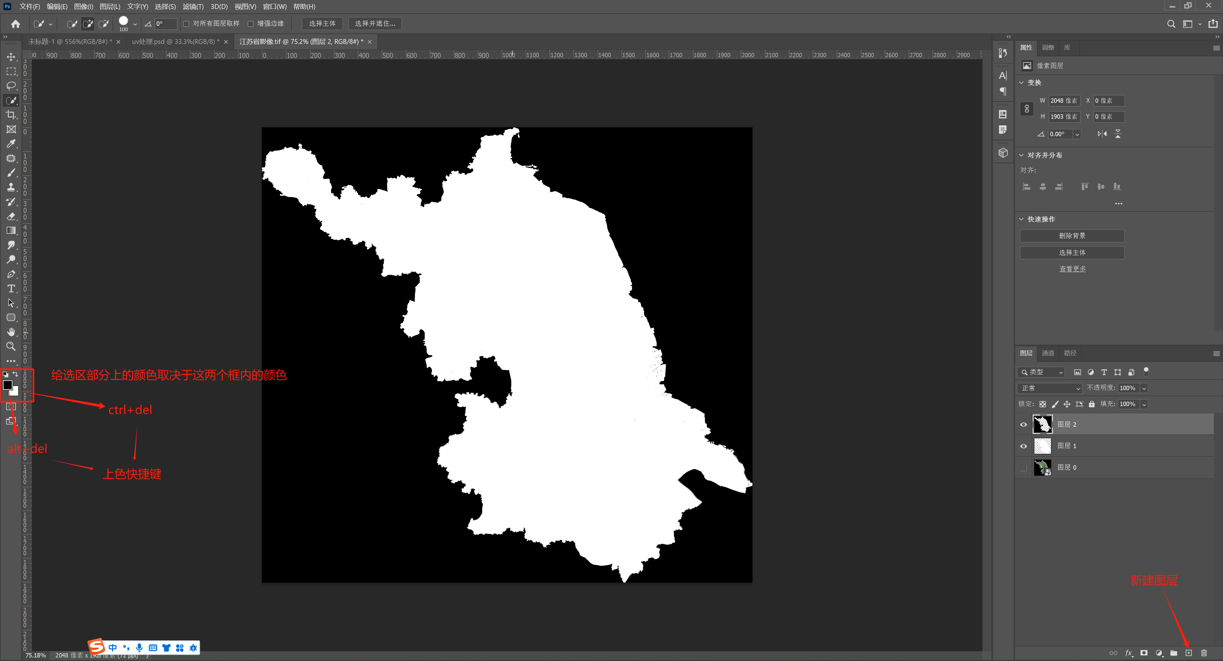
Task: Create a new layer
Action: (x=1189, y=653)
